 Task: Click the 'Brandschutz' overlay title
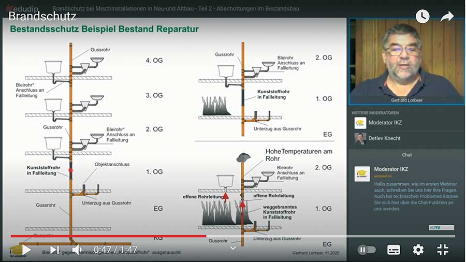(42, 17)
